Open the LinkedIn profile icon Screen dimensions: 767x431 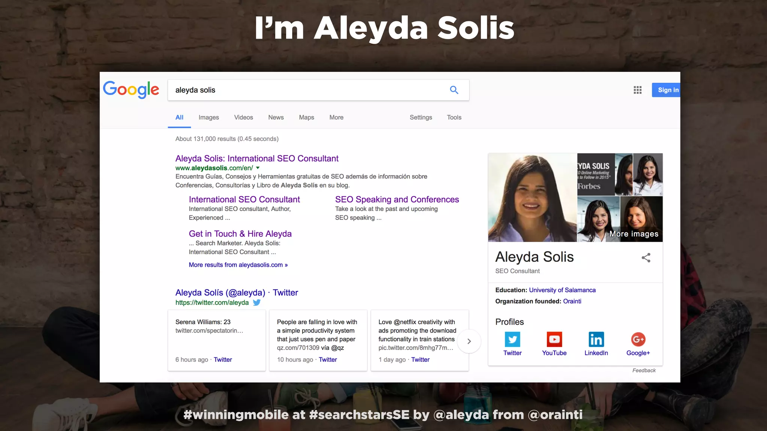pos(596,339)
